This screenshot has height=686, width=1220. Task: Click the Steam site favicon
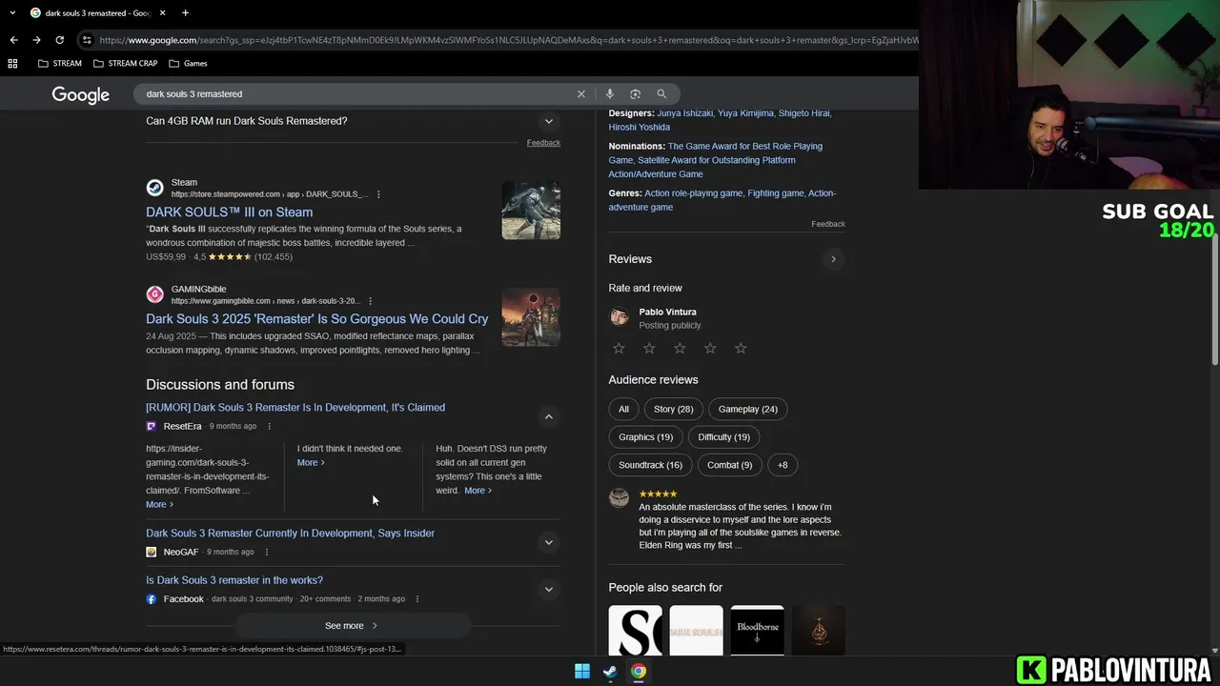click(x=154, y=188)
